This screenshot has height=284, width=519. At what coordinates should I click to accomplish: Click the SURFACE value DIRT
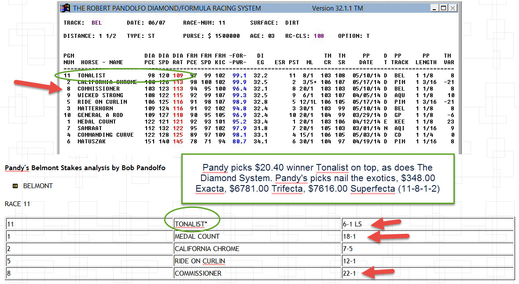click(292, 23)
